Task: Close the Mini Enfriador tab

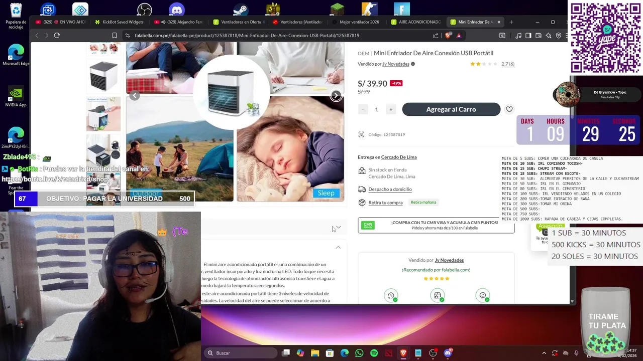Action: tap(499, 22)
